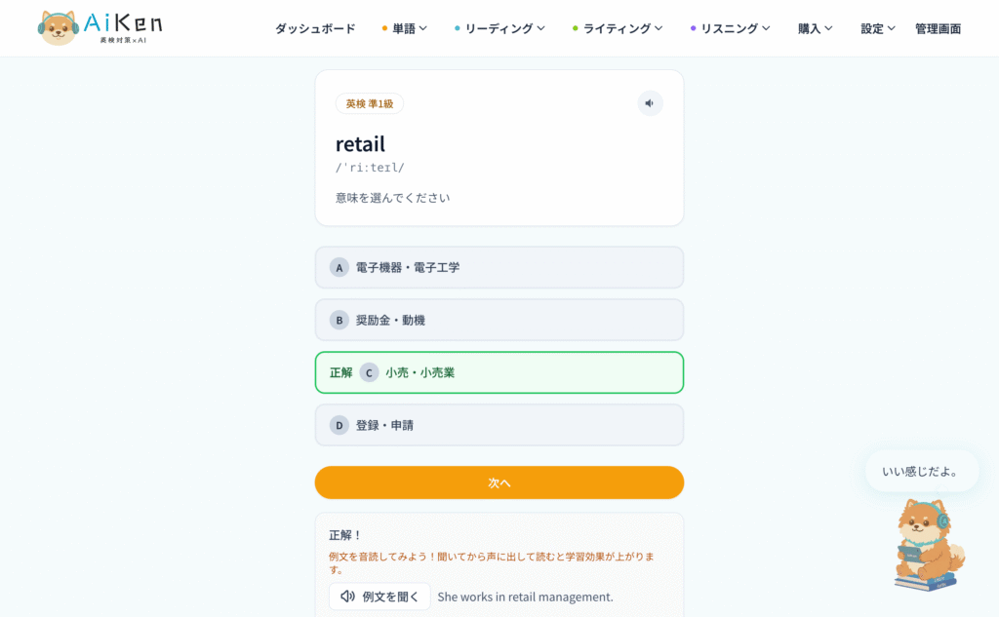This screenshot has height=617, width=999.
Task: Click the B letter badge
Action: [x=339, y=321]
